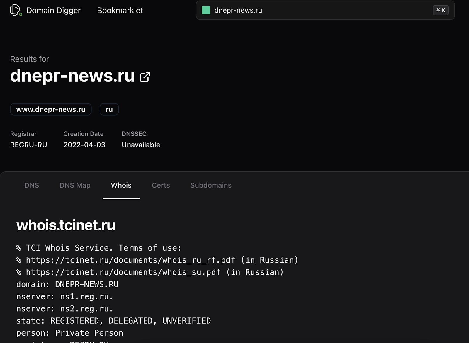
Task: Click the DNSSEC label
Action: 134,134
